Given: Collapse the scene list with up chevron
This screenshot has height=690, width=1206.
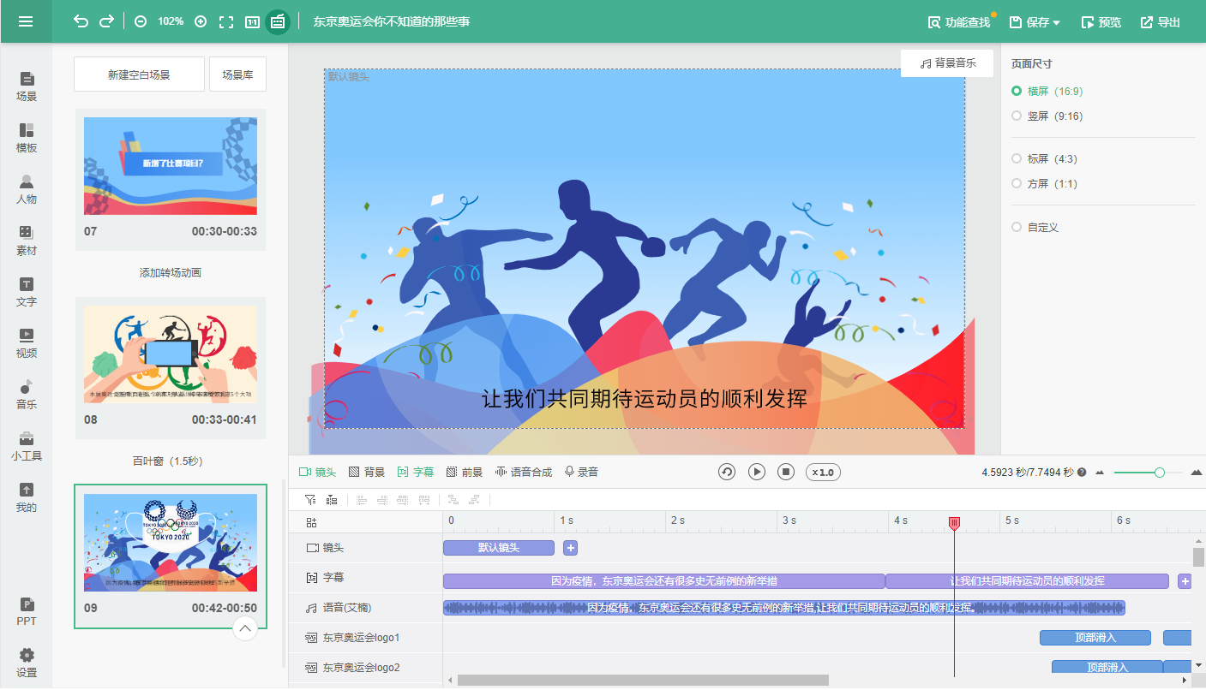Looking at the screenshot, I should coord(245,629).
